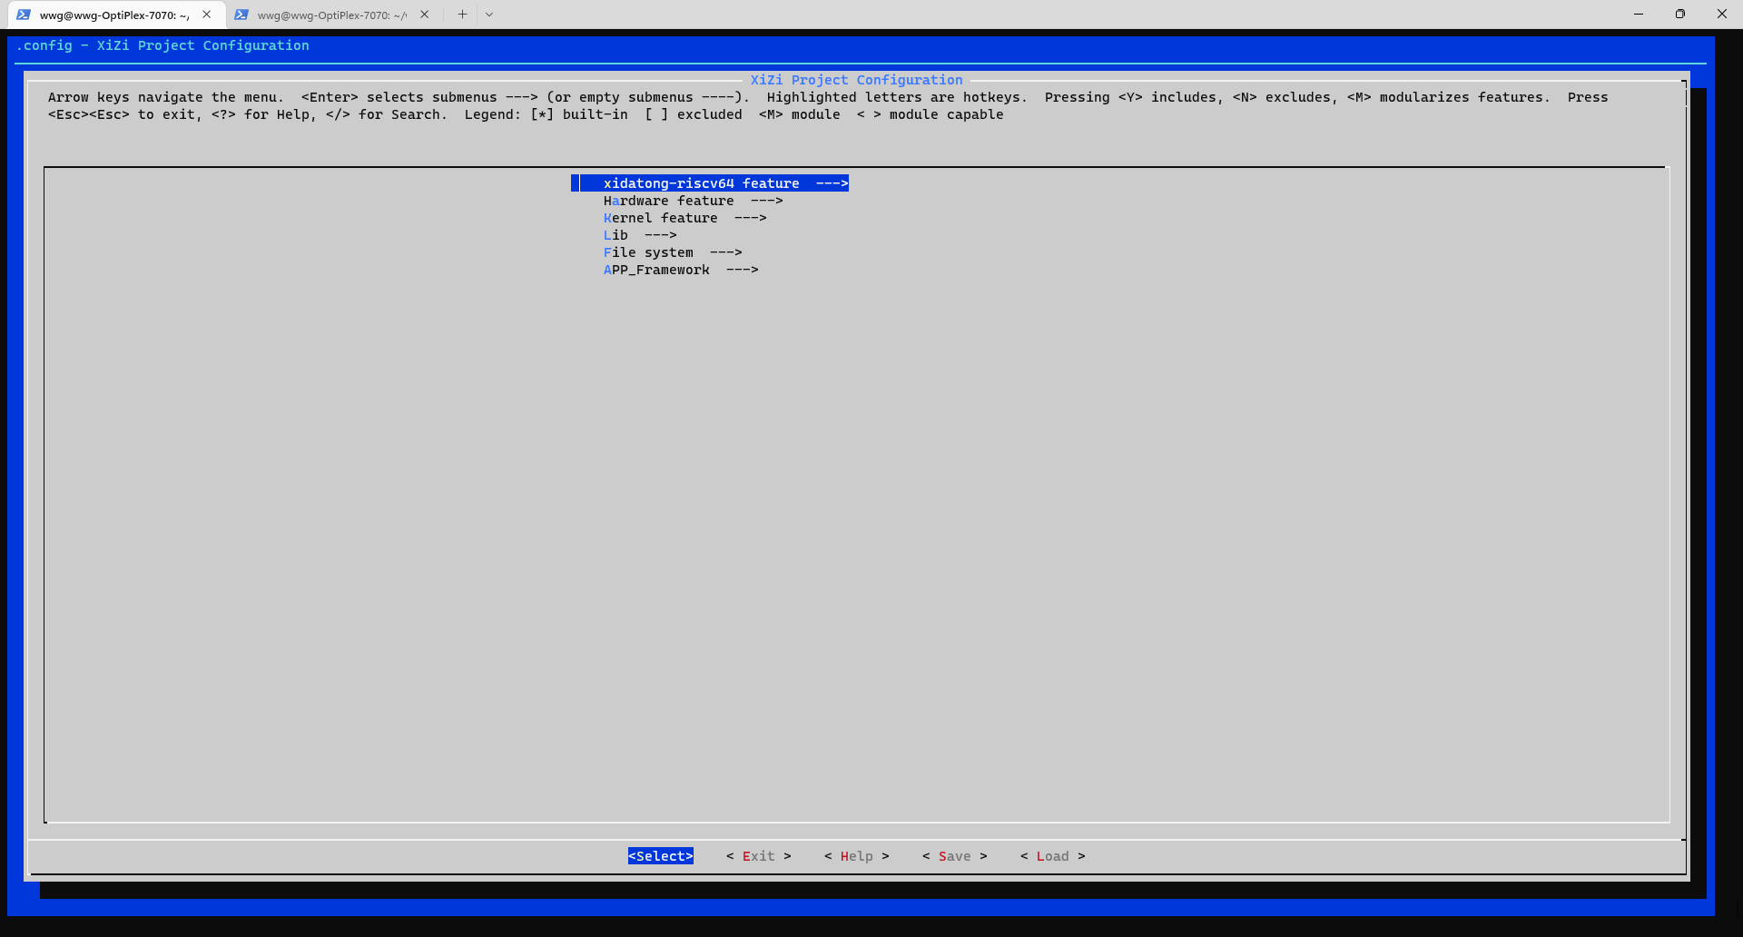Click PowerShell icon on second terminal tab
Screen dimensions: 1743x937
coord(241,15)
